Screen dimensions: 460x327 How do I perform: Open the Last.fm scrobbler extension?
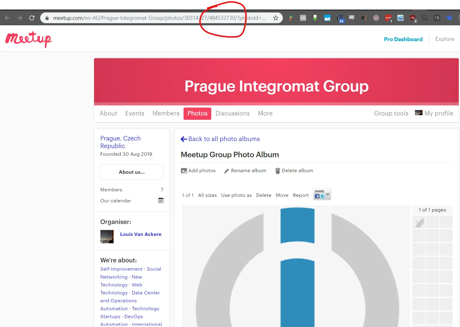click(x=303, y=18)
